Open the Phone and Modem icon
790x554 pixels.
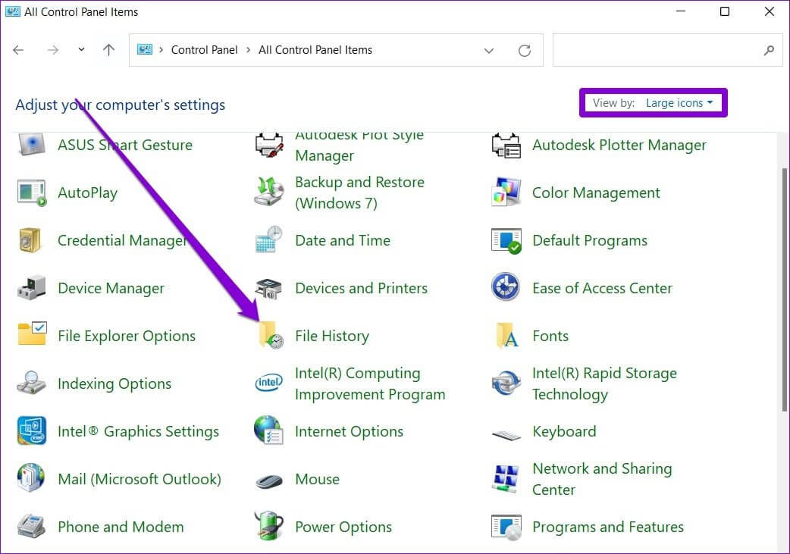point(31,526)
